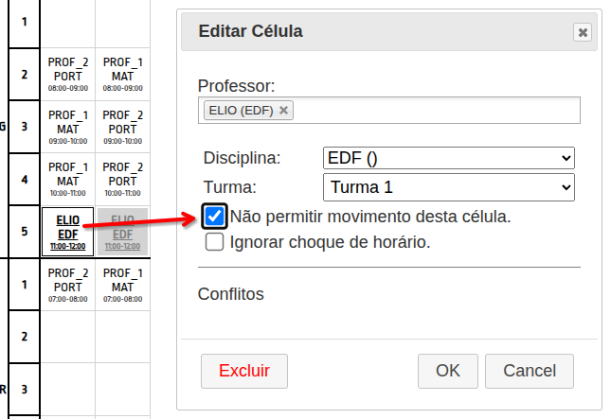Select PROF_2 PORT 07:00-08:00 cell
The height and width of the screenshot is (419, 611).
pyautogui.click(x=67, y=284)
